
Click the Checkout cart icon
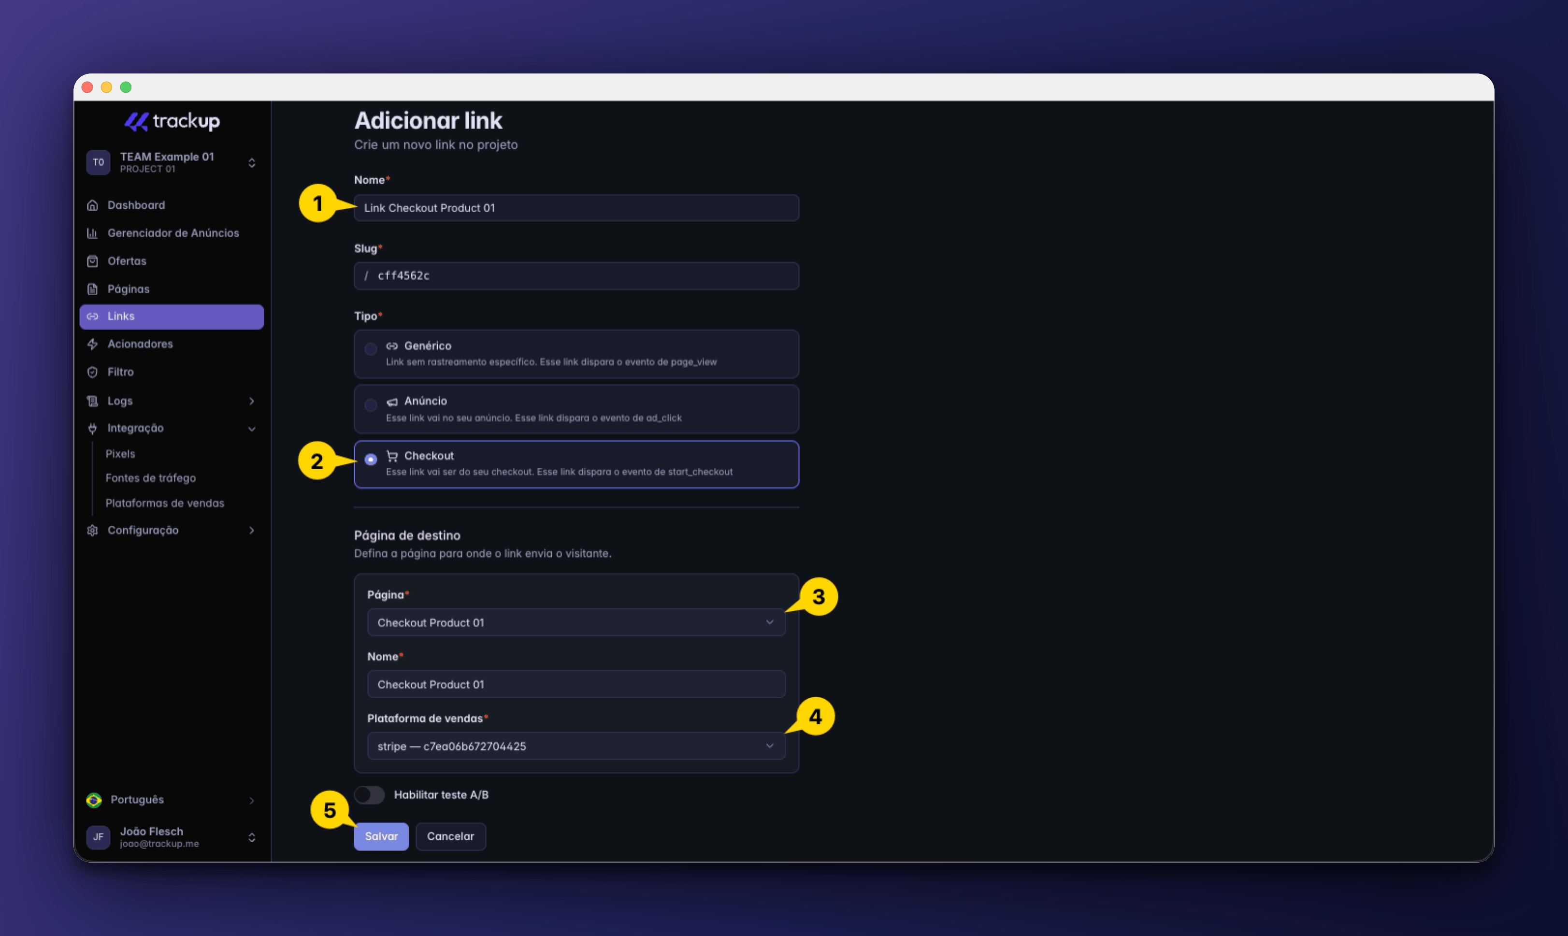pyautogui.click(x=392, y=456)
